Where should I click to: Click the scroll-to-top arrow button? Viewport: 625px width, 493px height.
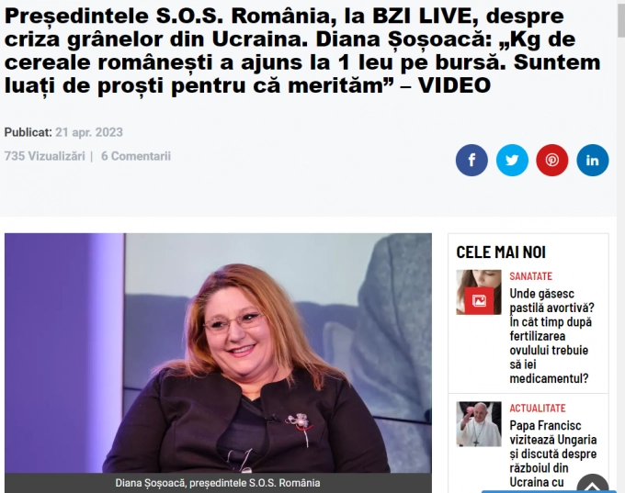coord(592,485)
